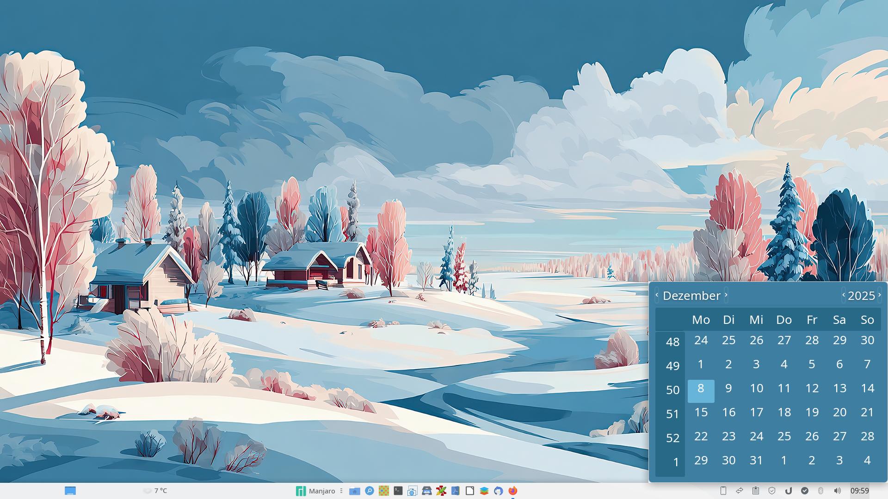The height and width of the screenshot is (499, 888).
Task: Click the checkmark update status tray icon
Action: coord(805,491)
